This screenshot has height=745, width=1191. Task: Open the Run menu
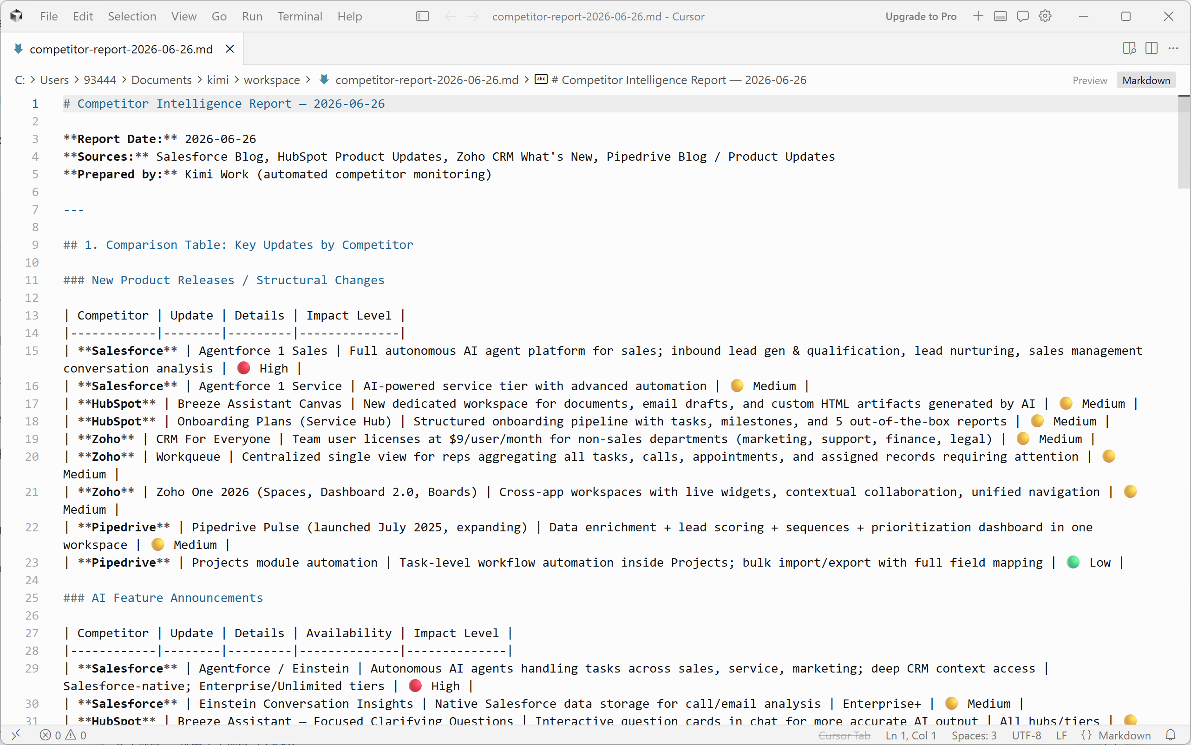pos(252,16)
